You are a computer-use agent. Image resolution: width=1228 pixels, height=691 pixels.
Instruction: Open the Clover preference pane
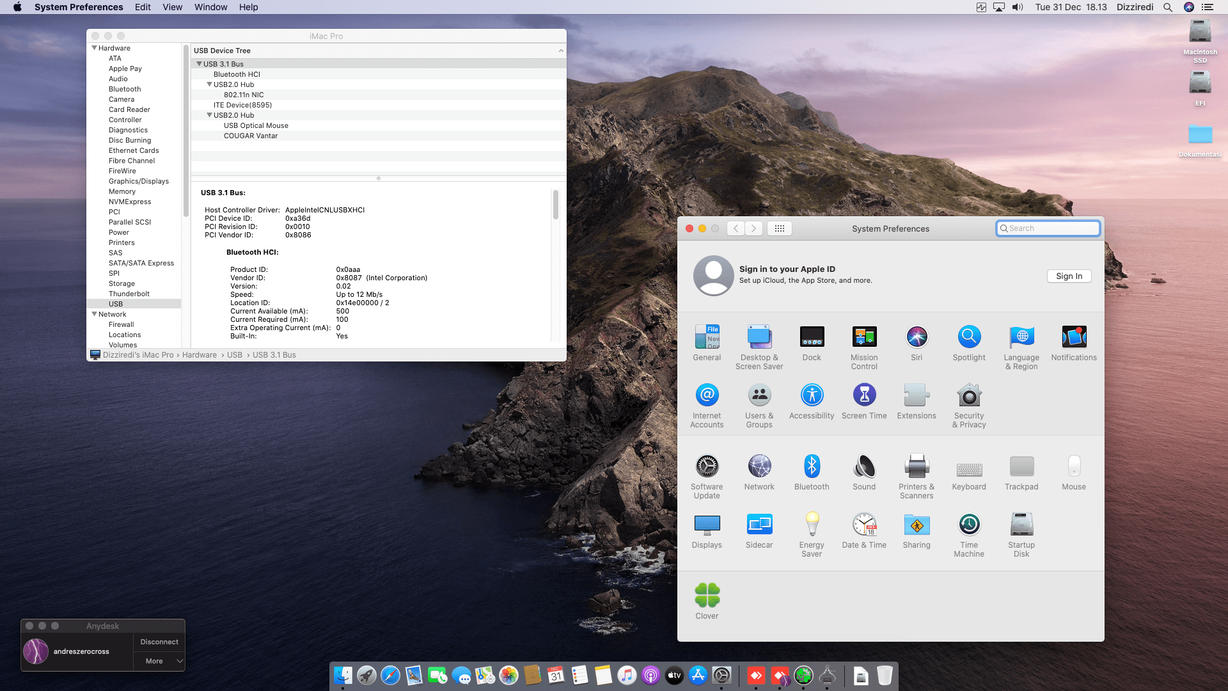pos(707,596)
